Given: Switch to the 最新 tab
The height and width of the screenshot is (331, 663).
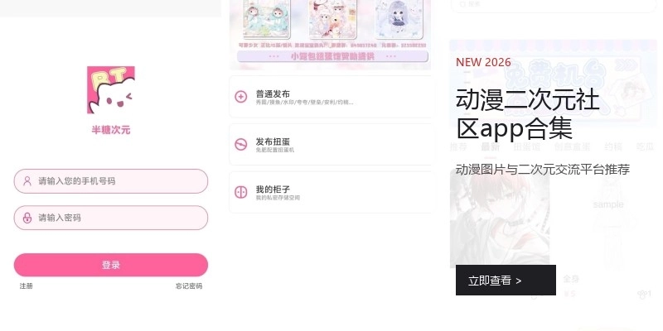Looking at the screenshot, I should (x=491, y=147).
